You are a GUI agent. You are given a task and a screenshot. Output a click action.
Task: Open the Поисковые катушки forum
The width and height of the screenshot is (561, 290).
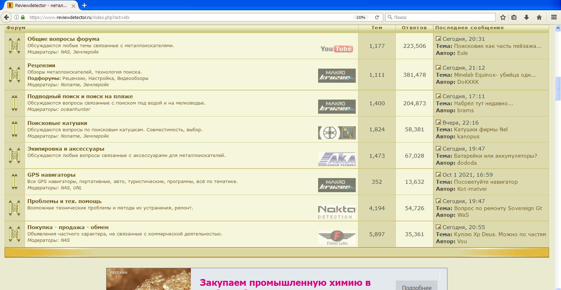tap(57, 123)
